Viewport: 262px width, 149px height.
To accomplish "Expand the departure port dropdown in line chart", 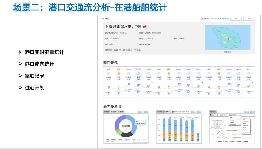I will point(235,115).
